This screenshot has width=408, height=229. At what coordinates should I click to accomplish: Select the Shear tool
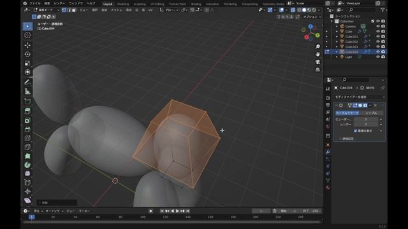[27, 200]
